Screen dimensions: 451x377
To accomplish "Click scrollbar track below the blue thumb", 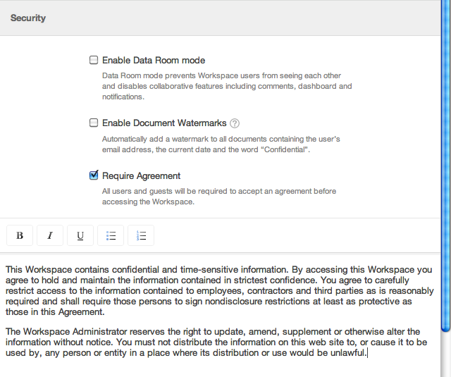I will point(446,355).
